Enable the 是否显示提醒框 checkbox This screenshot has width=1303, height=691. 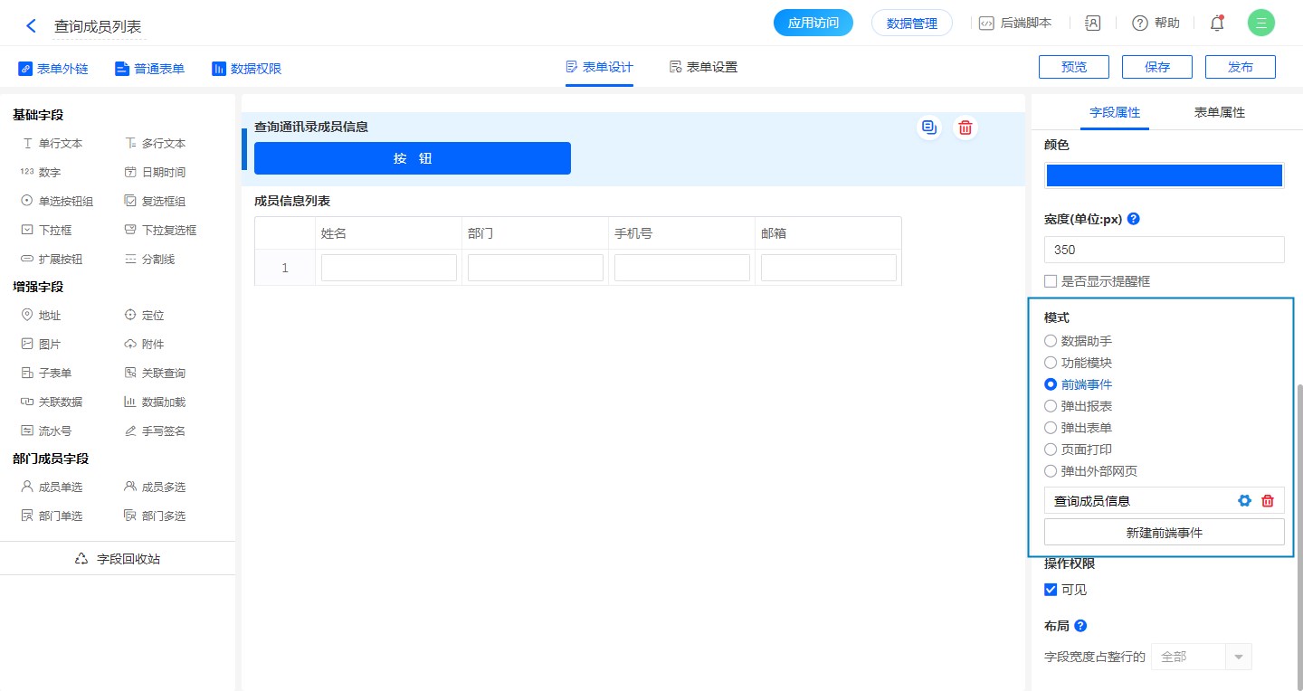[x=1051, y=281]
